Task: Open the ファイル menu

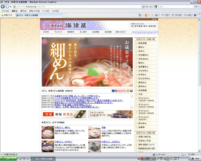Action: pos(5,11)
